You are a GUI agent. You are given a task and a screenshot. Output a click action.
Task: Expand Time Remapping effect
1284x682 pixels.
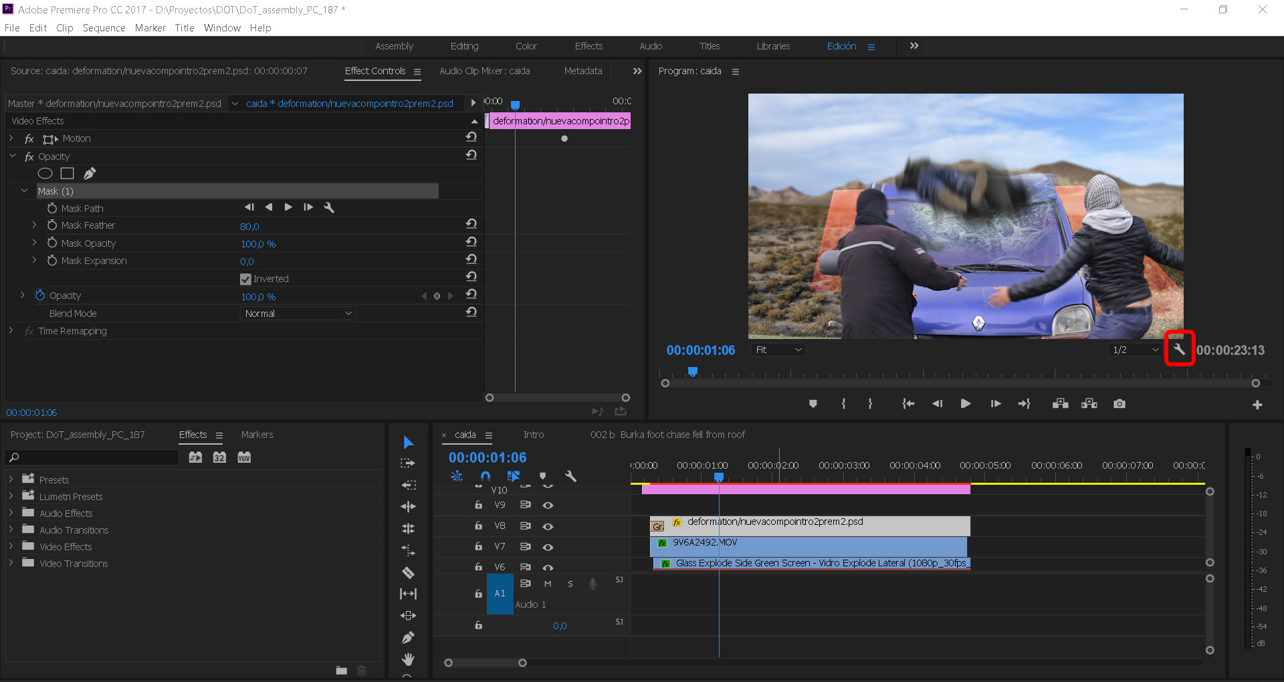11,330
